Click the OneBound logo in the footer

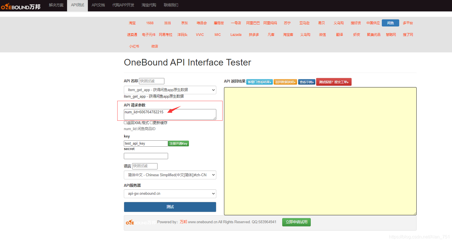tap(141, 222)
